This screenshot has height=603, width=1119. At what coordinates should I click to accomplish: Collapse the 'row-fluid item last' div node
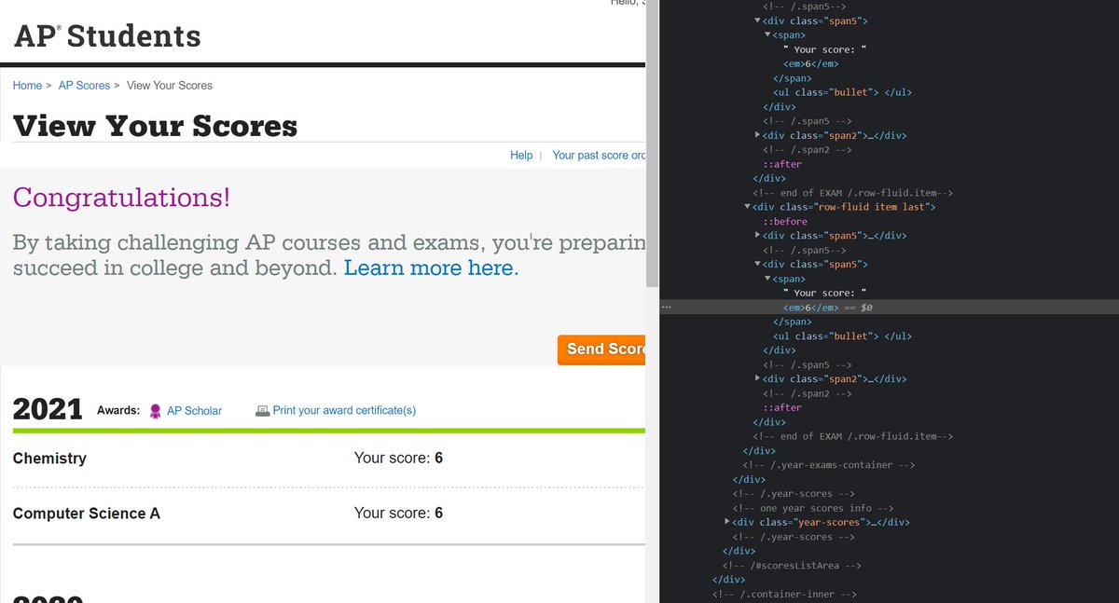(748, 207)
